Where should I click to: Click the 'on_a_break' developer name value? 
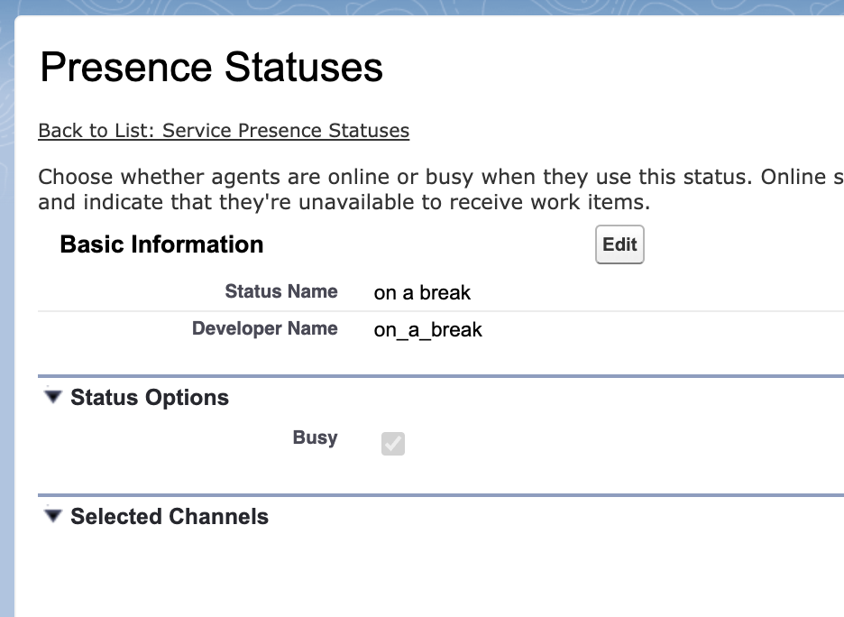(428, 329)
